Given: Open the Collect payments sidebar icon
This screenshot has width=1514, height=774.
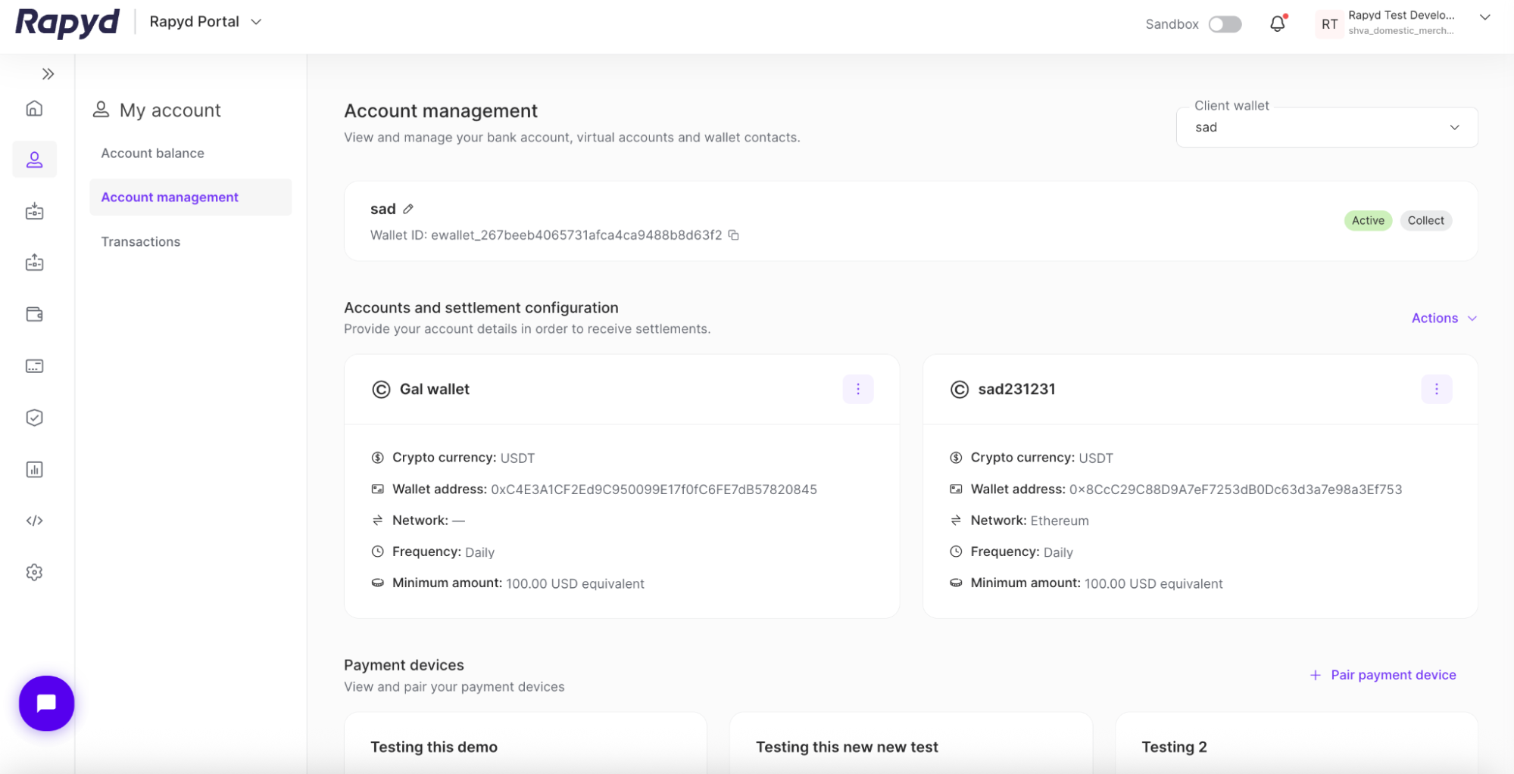Looking at the screenshot, I should [x=34, y=212].
